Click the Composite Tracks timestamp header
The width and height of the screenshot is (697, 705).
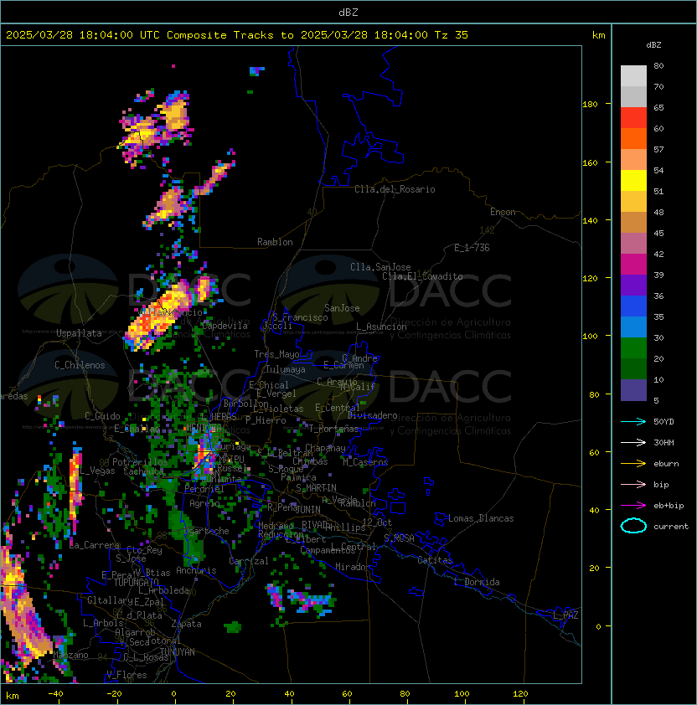[237, 35]
